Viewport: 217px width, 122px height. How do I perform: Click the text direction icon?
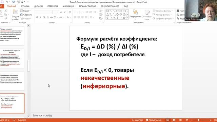(x=101, y=11)
